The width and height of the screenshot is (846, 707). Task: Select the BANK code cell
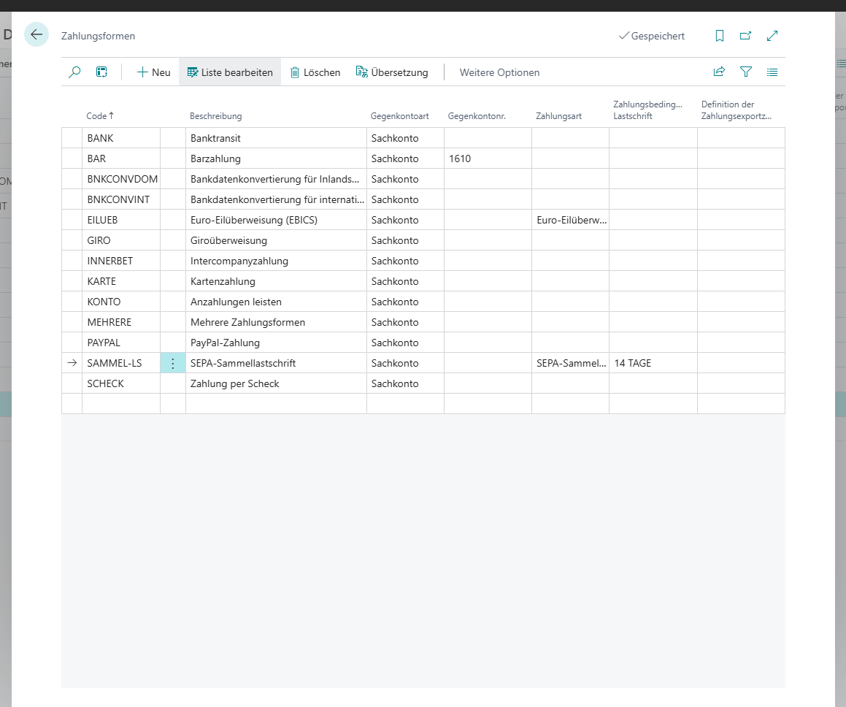coord(121,138)
